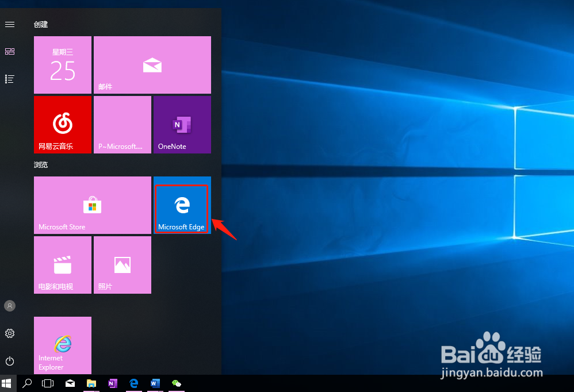Open the power options button
Screen dimensions: 574x392
(x=10, y=362)
